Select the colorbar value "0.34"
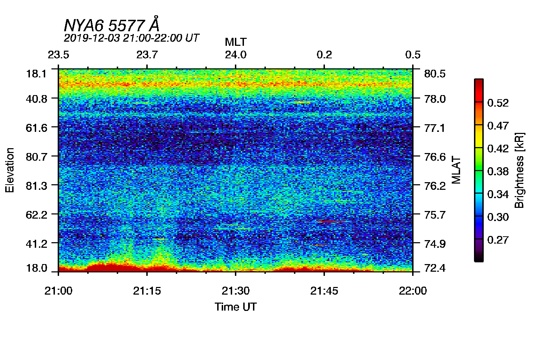The width and height of the screenshot is (556, 347). [x=498, y=194]
